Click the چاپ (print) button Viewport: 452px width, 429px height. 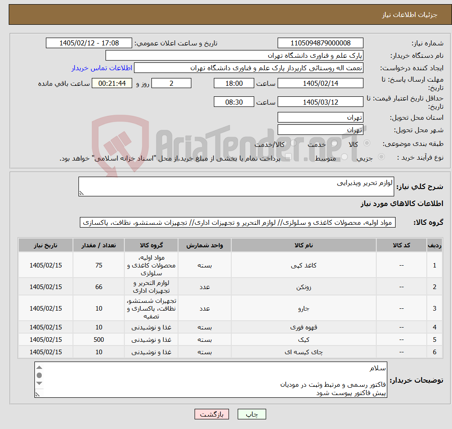click(251, 414)
